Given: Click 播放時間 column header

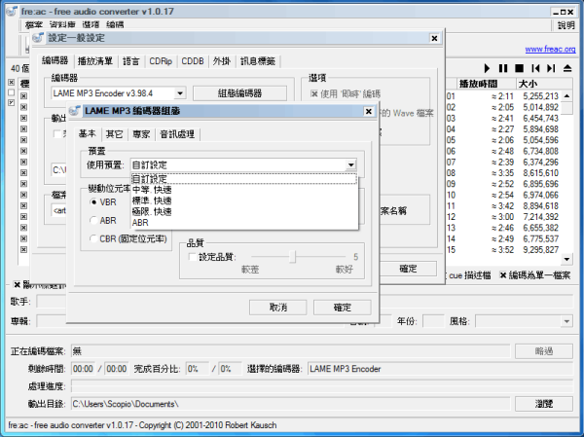Looking at the screenshot, I should tap(486, 84).
